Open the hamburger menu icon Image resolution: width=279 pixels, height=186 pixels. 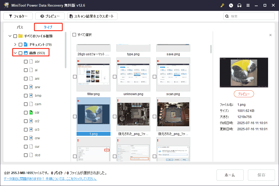point(248,5)
